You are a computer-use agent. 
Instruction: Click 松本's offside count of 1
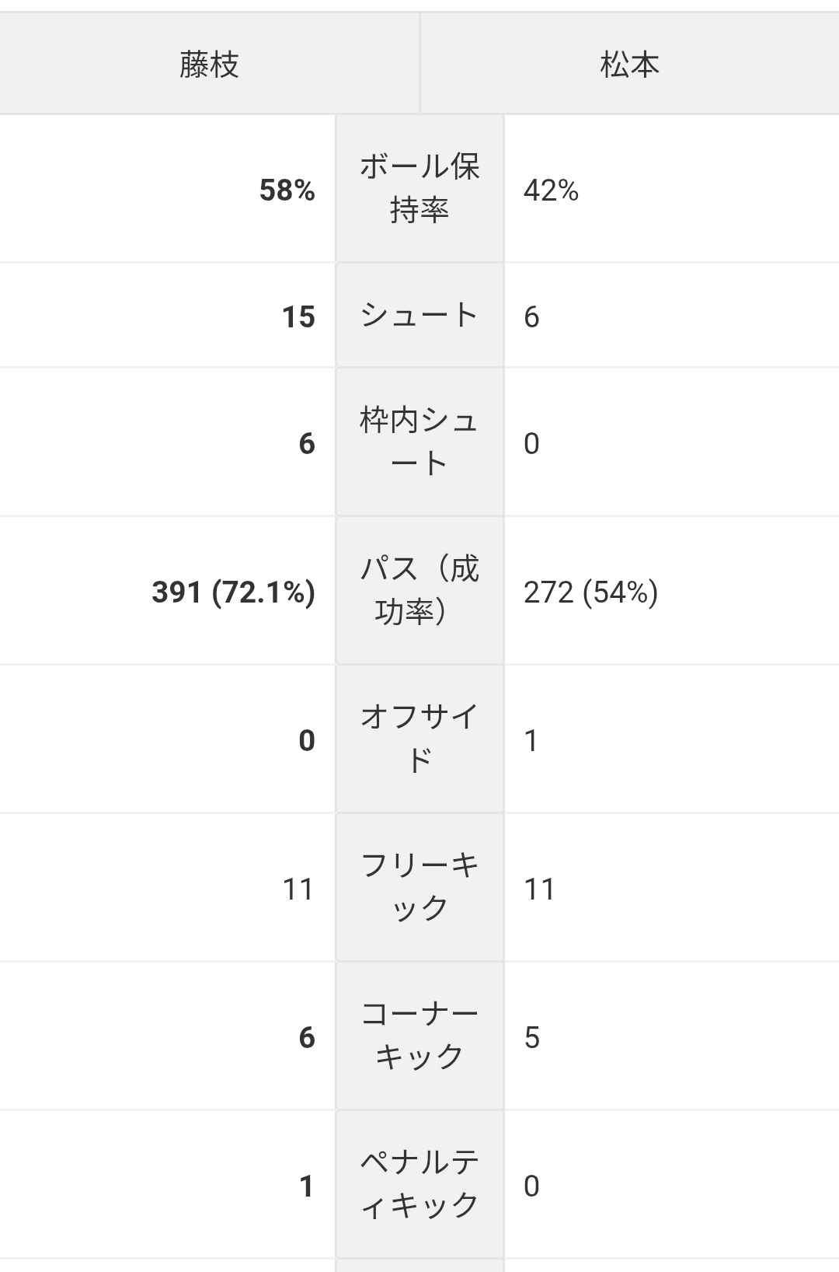[x=531, y=741]
